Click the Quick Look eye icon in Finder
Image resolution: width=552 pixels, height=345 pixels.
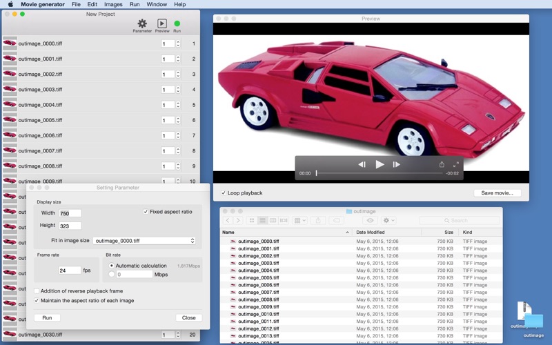pos(370,221)
